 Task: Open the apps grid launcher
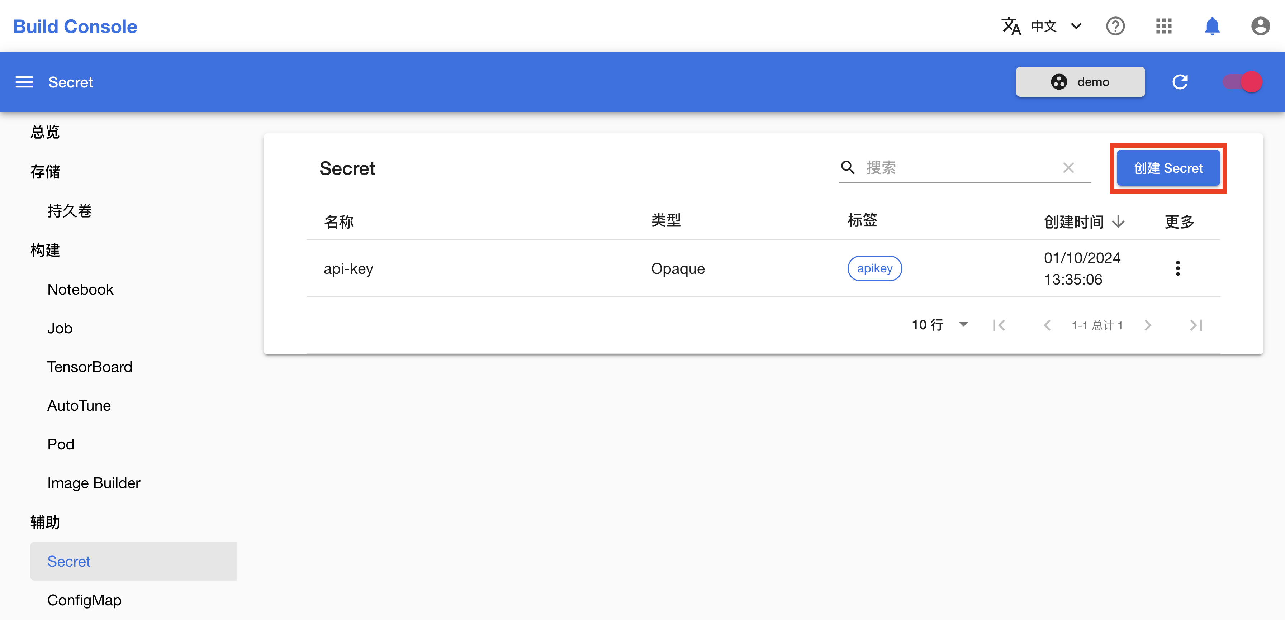coord(1164,26)
